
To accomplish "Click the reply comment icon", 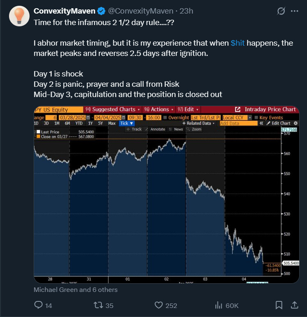I will [x=39, y=305].
